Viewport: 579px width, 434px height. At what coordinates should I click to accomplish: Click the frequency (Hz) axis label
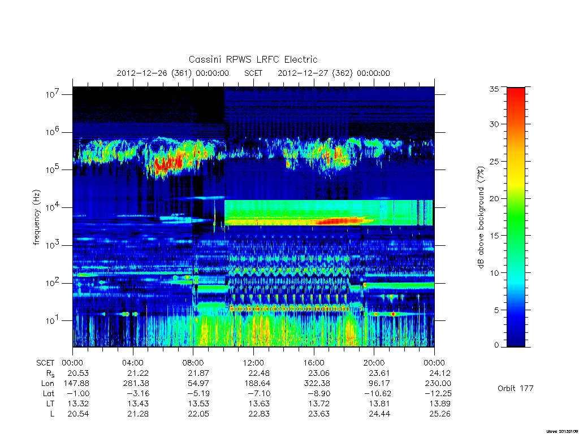(x=37, y=218)
